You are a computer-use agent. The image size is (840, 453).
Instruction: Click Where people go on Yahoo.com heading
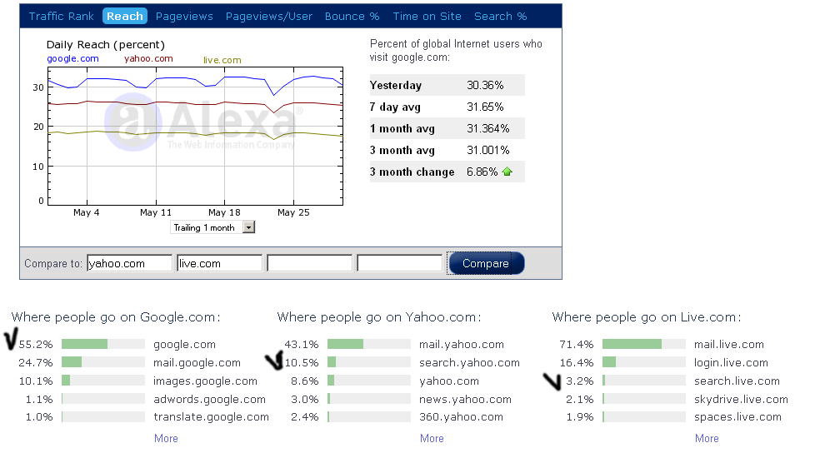[379, 317]
